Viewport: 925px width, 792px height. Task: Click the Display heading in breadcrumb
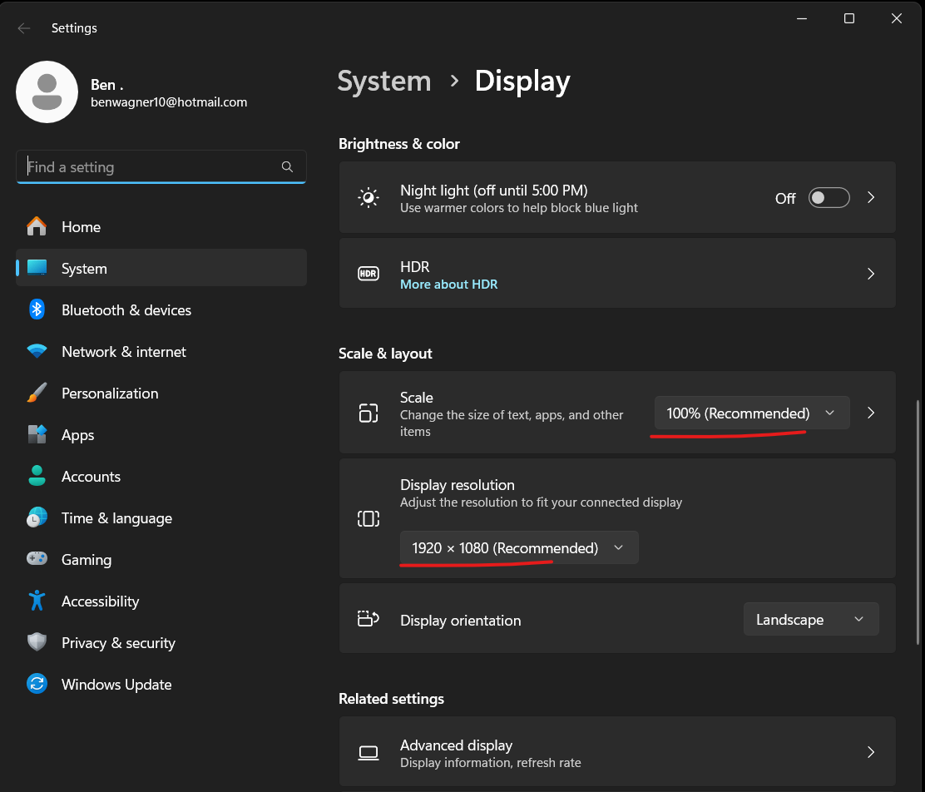[522, 81]
